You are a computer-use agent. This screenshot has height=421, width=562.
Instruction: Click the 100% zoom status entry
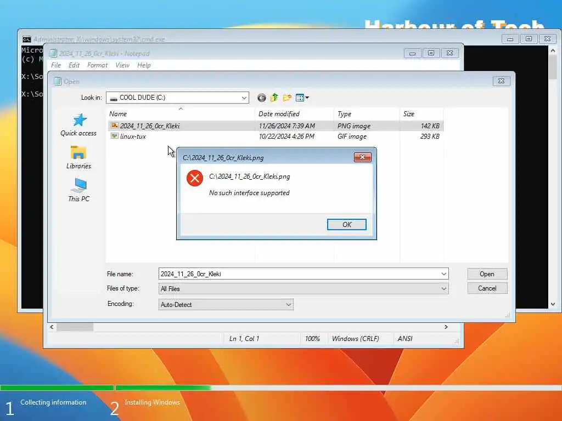pyautogui.click(x=312, y=339)
